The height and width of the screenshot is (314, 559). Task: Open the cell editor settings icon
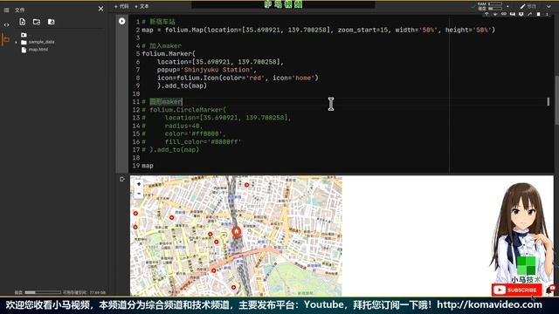pos(521,14)
